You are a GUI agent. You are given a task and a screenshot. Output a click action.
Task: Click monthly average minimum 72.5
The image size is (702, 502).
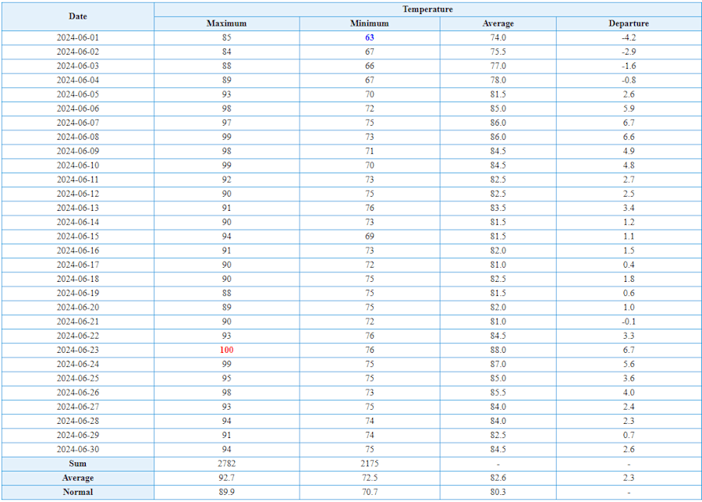pyautogui.click(x=370, y=479)
